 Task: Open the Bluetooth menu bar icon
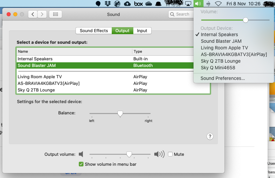pos(208,4)
